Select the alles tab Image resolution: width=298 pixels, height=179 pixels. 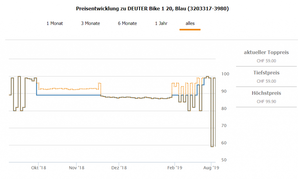coord(190,23)
